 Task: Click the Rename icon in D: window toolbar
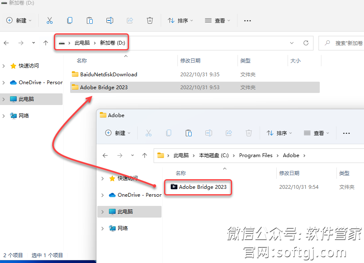tap(110, 20)
